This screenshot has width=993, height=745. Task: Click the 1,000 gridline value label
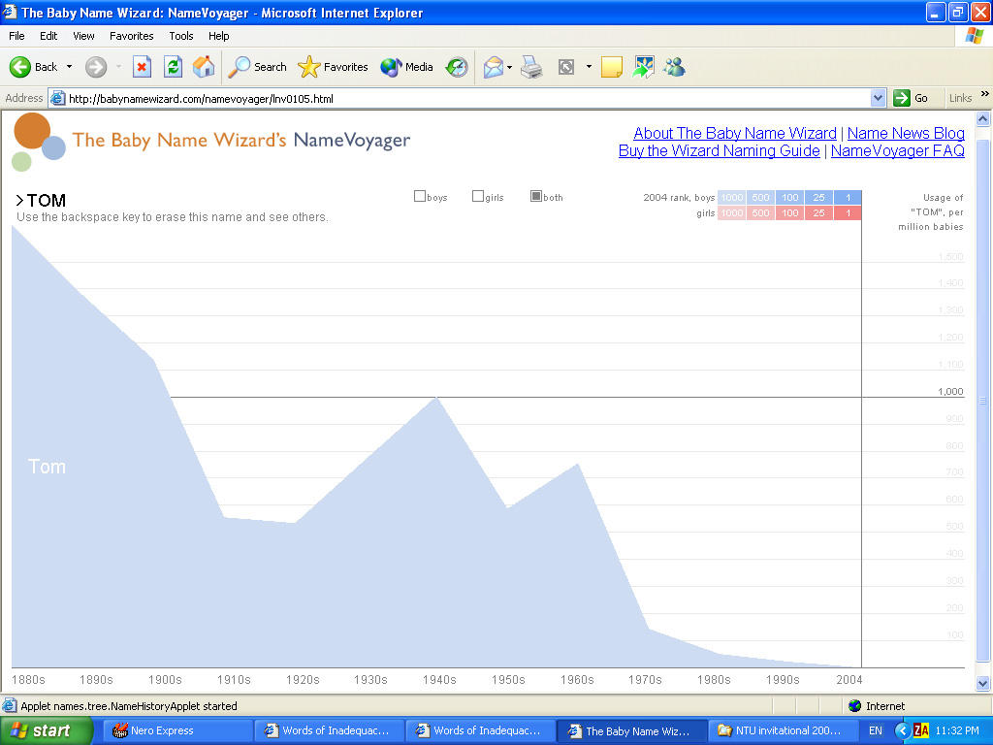[x=950, y=392]
